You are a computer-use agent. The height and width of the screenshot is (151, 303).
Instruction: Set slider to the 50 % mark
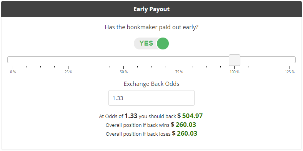(x=124, y=60)
